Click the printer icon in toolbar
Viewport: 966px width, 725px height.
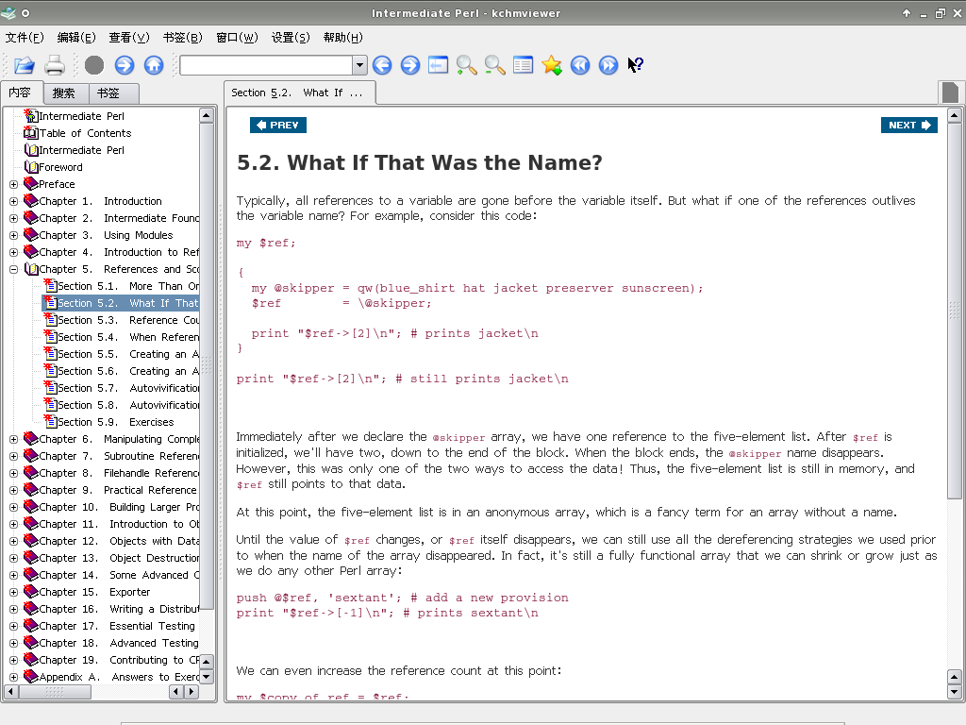54,65
